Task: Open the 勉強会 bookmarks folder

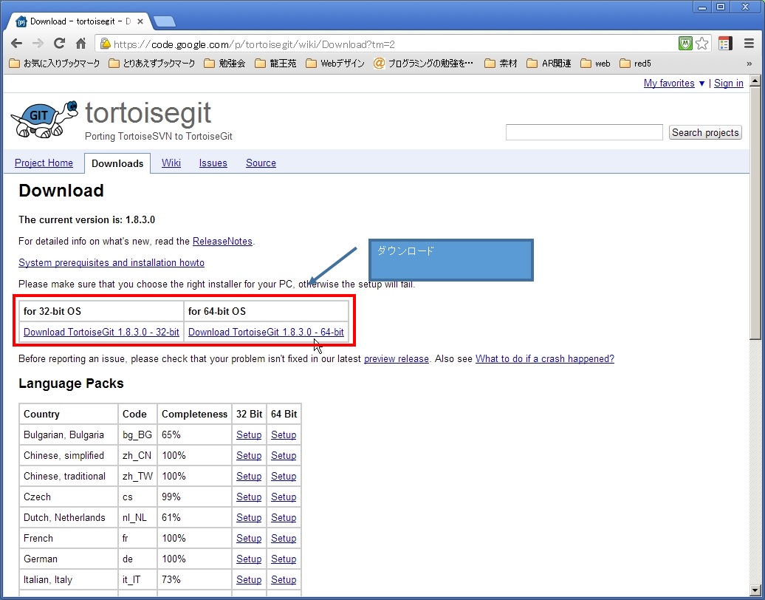Action: [224, 64]
